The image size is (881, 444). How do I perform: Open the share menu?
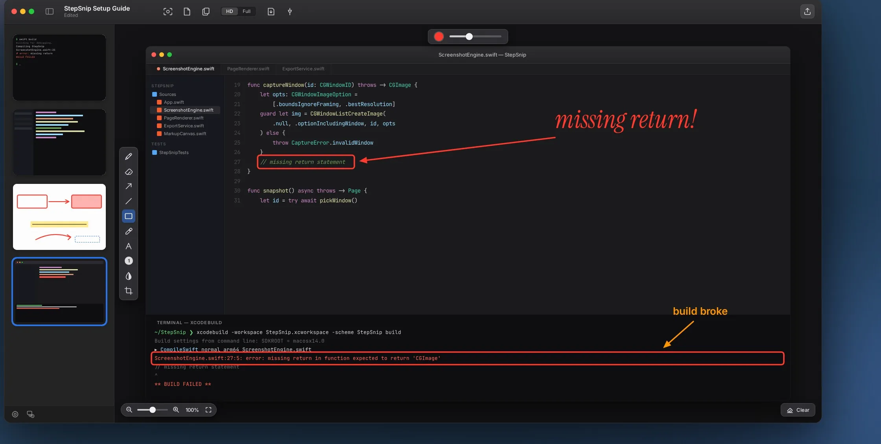[x=807, y=11]
